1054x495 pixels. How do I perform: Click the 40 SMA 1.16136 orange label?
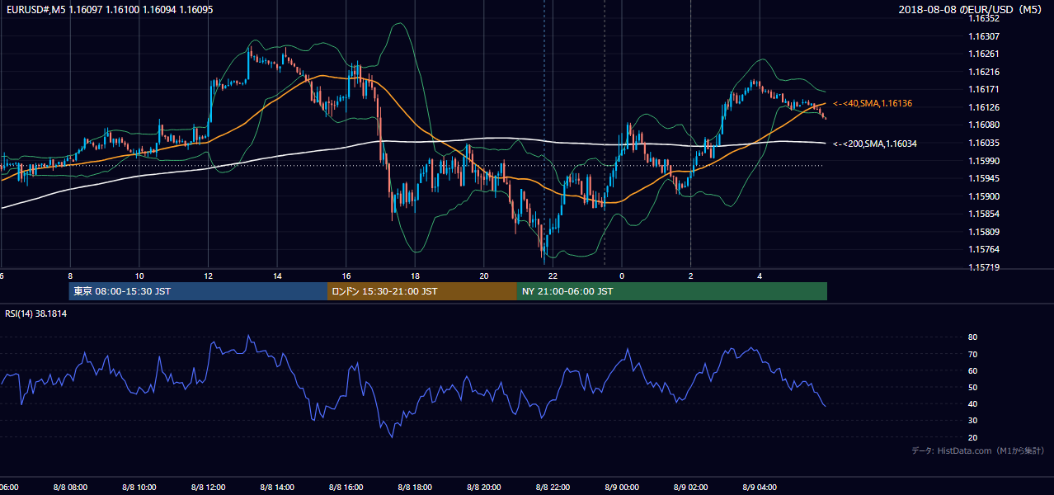click(873, 103)
